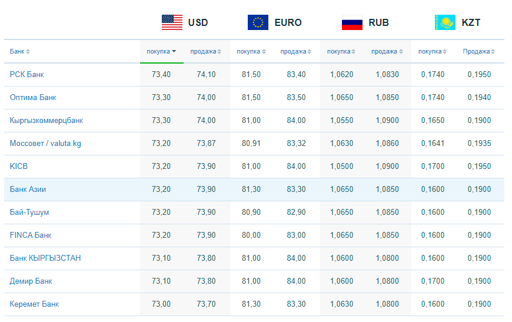Click the European Union flag icon
Viewport: 512px width, 322px height.
point(258,22)
